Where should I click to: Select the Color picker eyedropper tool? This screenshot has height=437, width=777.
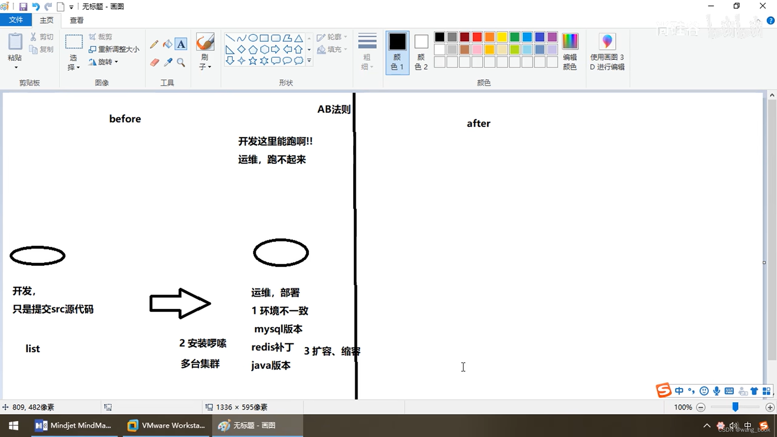[168, 62]
